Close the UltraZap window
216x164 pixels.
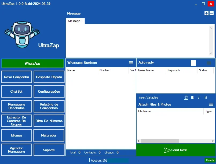[211, 4]
